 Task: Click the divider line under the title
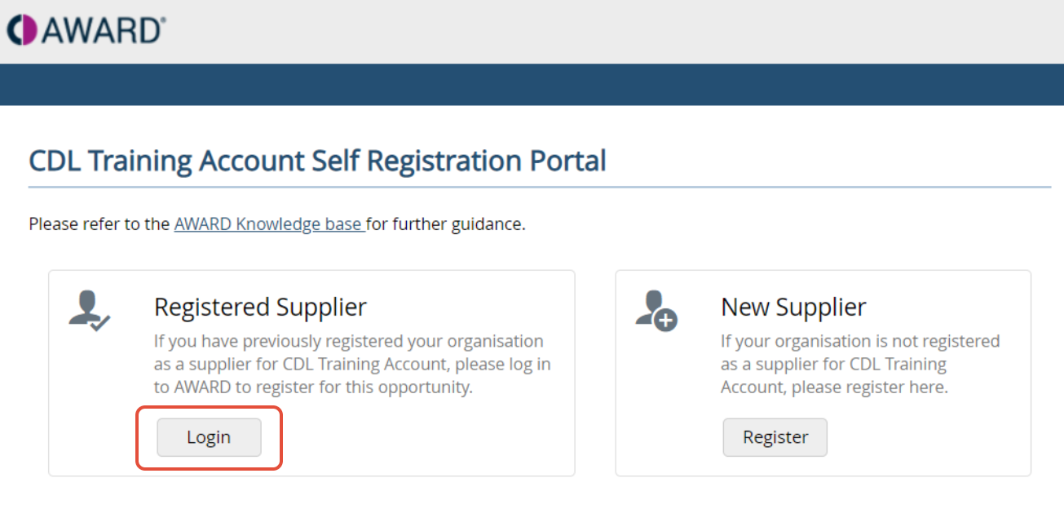540,188
